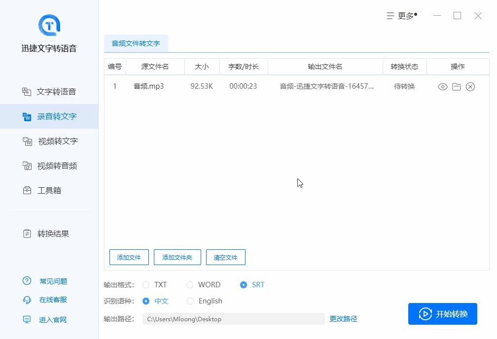
Task: Set recognition language to English
Action: point(190,301)
